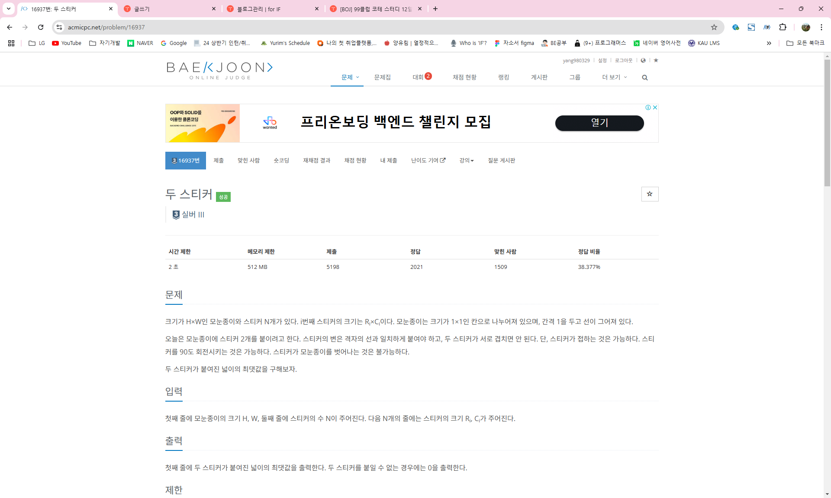Open the 로그아웃 logout link
This screenshot has width=831, height=498.
pyautogui.click(x=623, y=61)
